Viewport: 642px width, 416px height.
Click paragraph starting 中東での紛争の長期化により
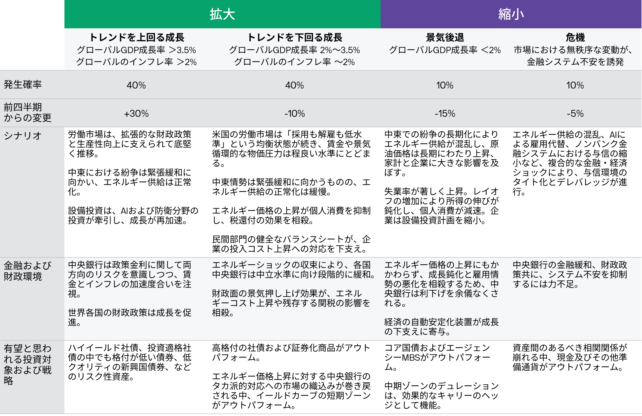(442, 153)
